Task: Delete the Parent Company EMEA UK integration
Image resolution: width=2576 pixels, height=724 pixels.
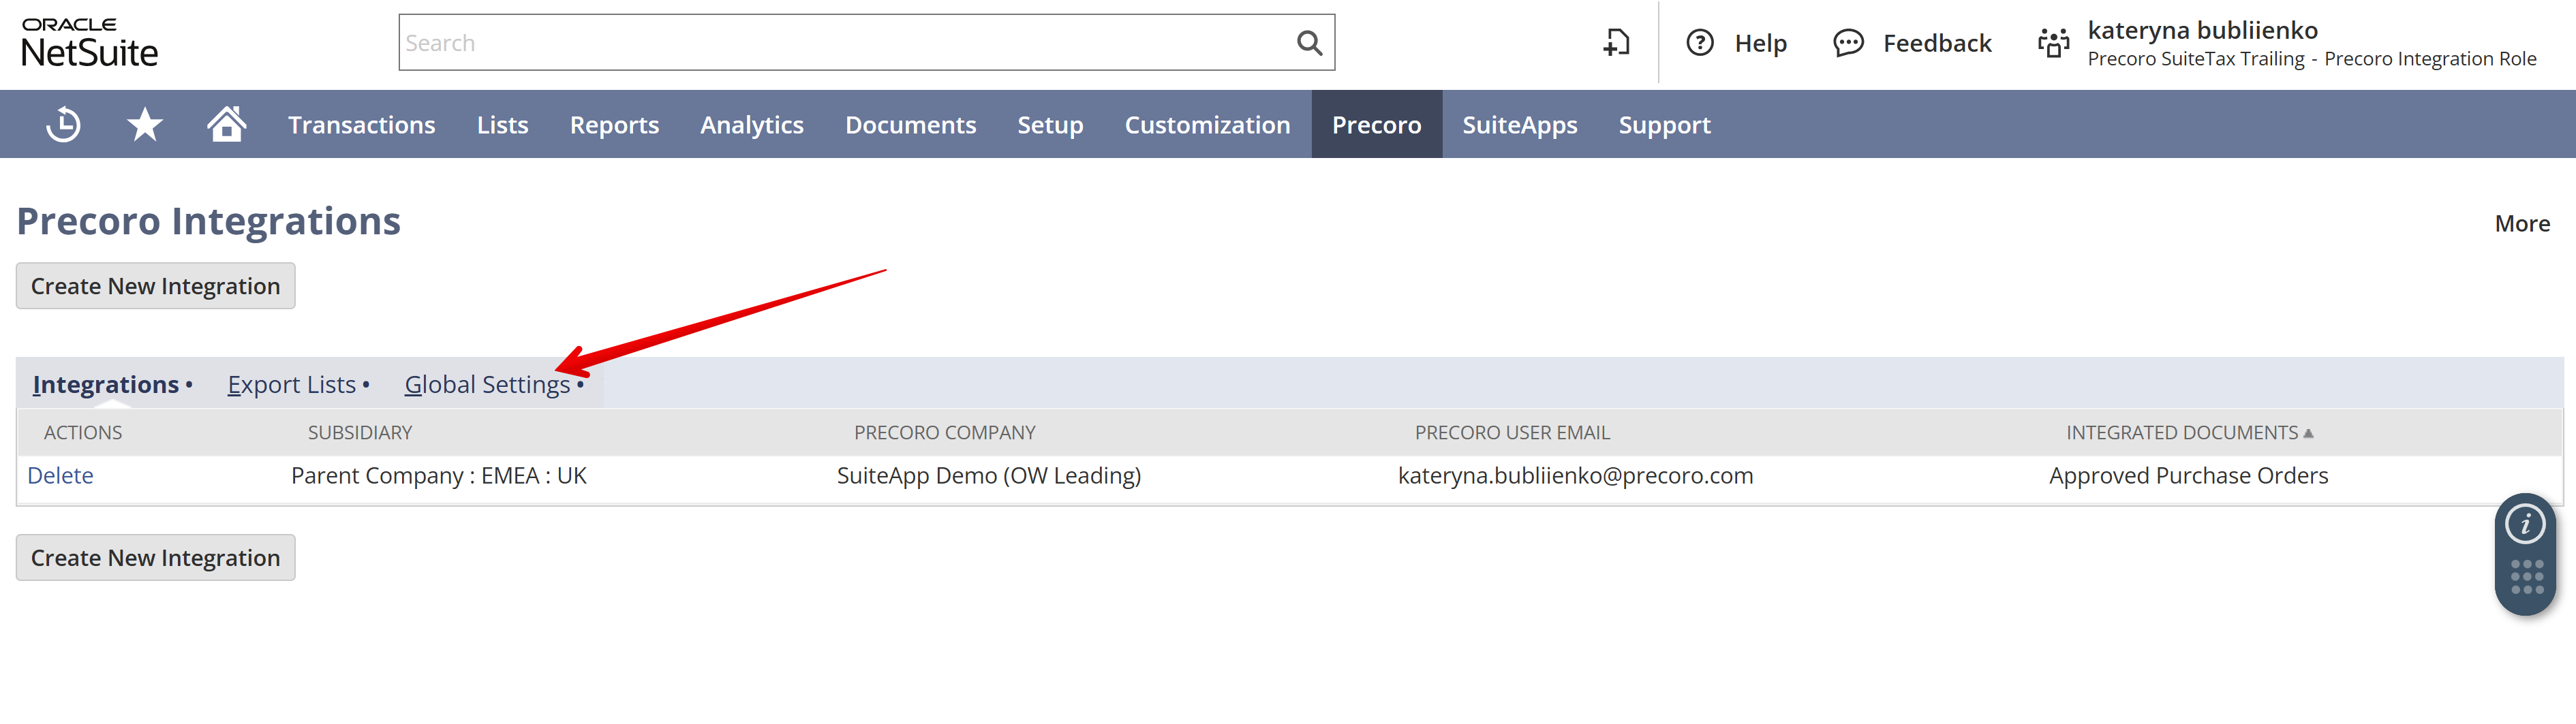Action: pyautogui.click(x=60, y=475)
